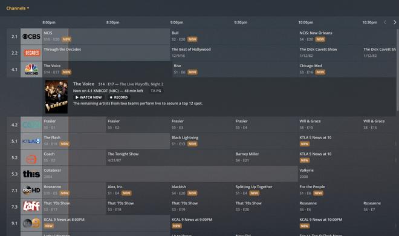
Task: Select Rise program on NBC
Action: 235,69
